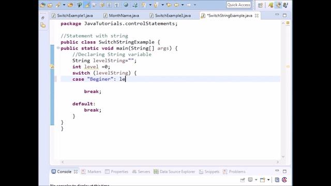Open the dropdown next to the wand icon
The height and width of the screenshot is (186, 331).
[x=64, y=5]
